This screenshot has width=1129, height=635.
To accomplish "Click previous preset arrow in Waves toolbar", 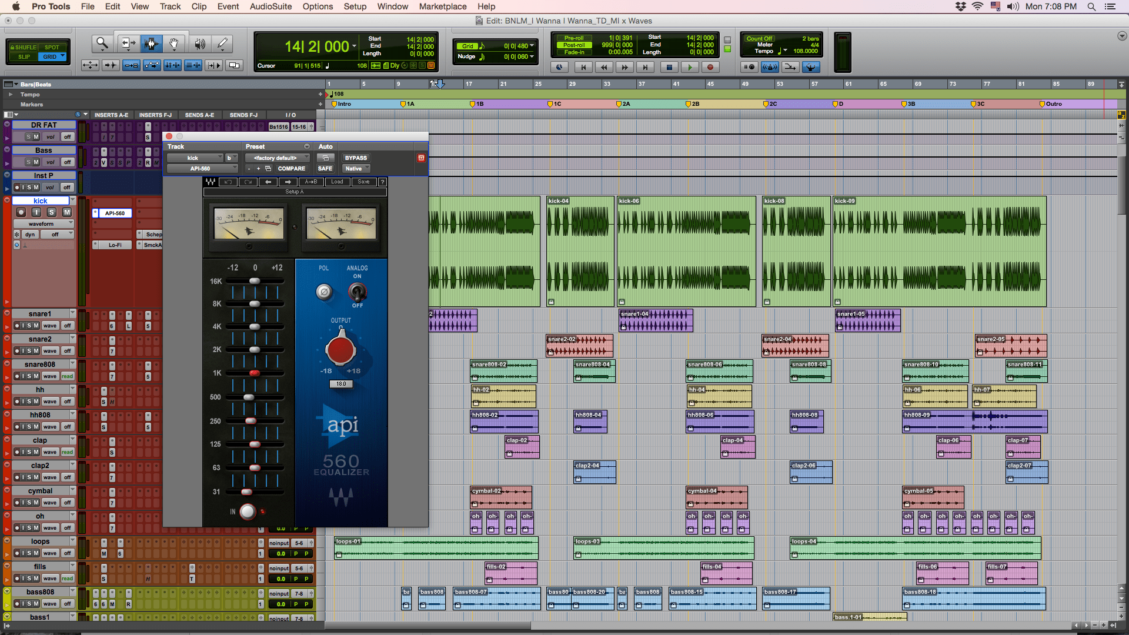I will 268,182.
